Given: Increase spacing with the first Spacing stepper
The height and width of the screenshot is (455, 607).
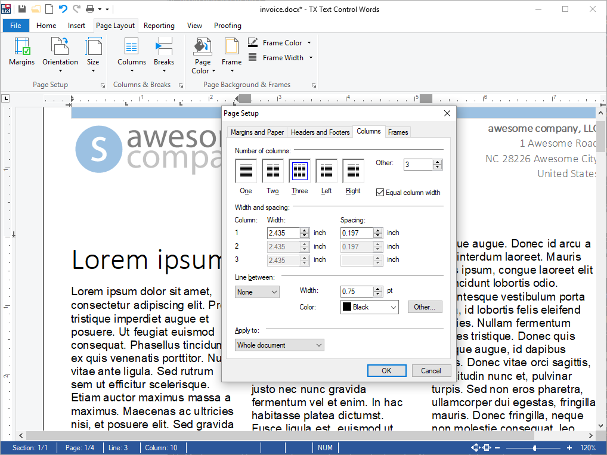Looking at the screenshot, I should click(378, 230).
